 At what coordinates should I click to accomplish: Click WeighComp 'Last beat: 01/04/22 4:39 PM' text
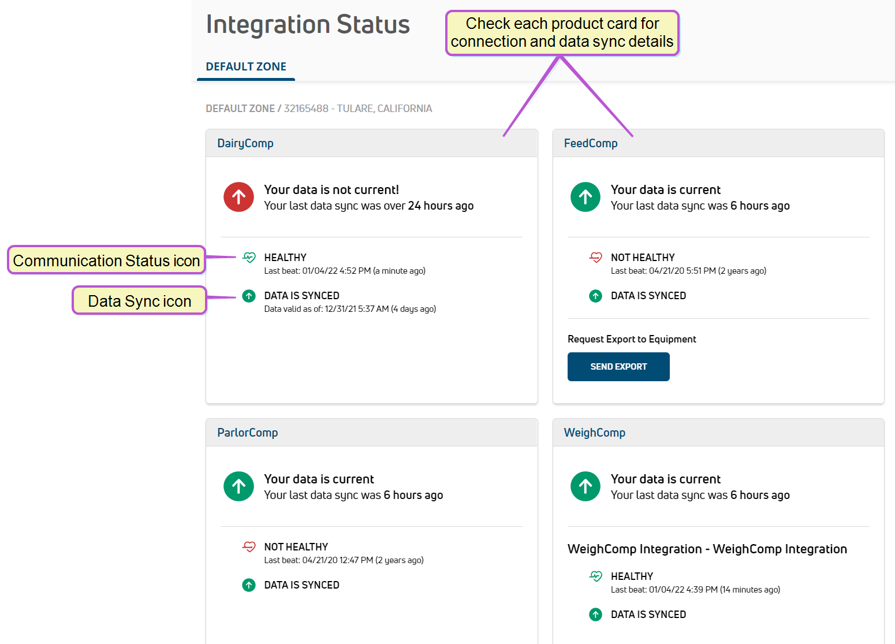(696, 590)
